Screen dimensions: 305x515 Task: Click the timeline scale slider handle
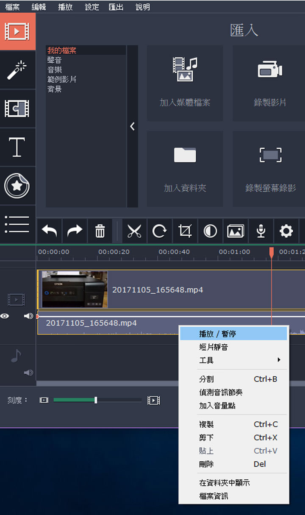(96, 400)
